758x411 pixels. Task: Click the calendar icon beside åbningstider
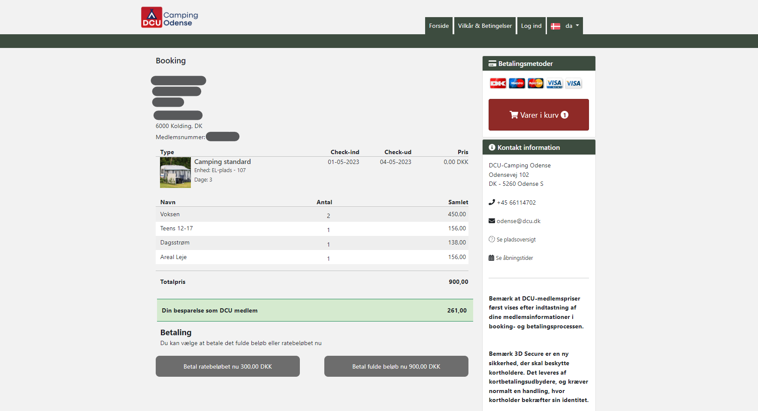tap(491, 258)
